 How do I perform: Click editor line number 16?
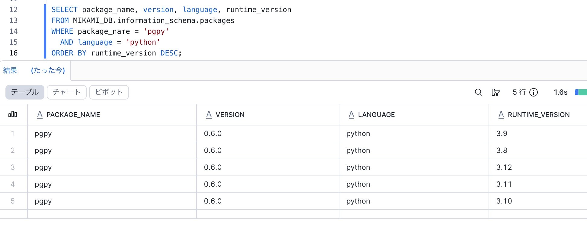coord(13,53)
